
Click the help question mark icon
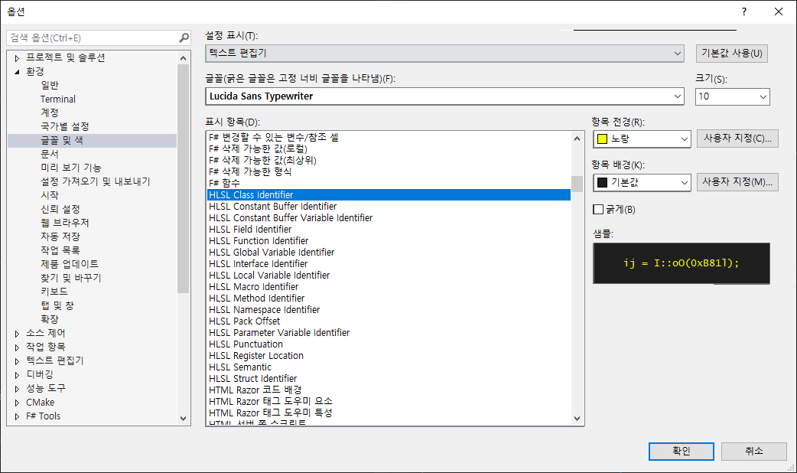click(x=744, y=11)
